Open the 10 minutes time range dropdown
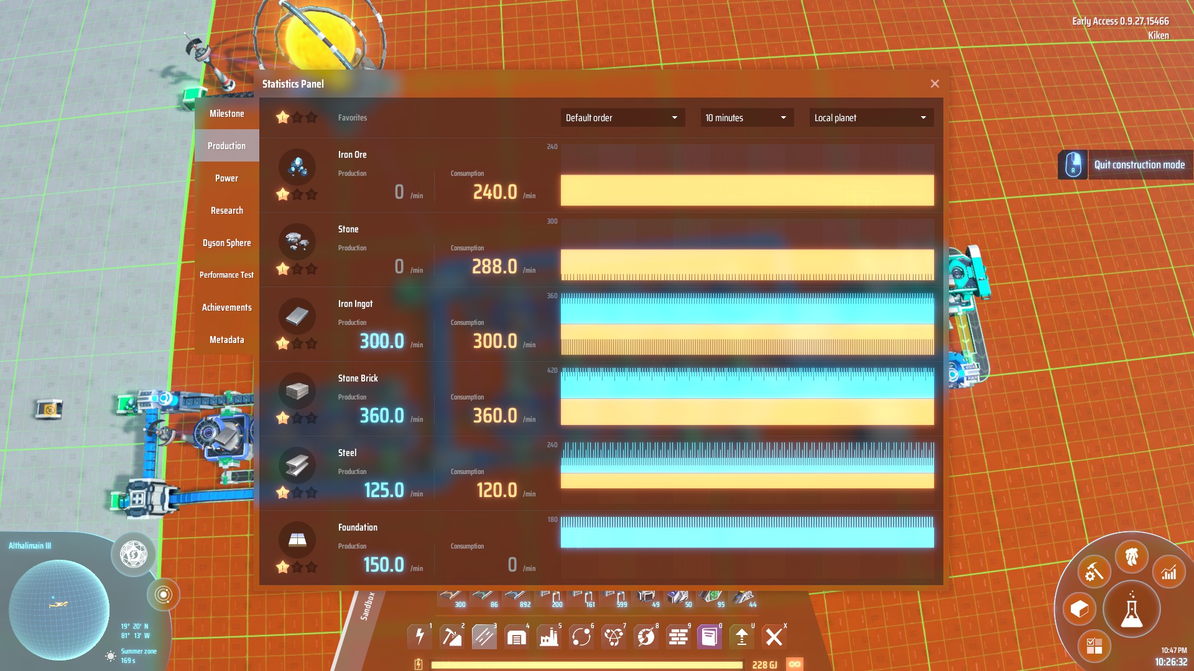 point(746,117)
